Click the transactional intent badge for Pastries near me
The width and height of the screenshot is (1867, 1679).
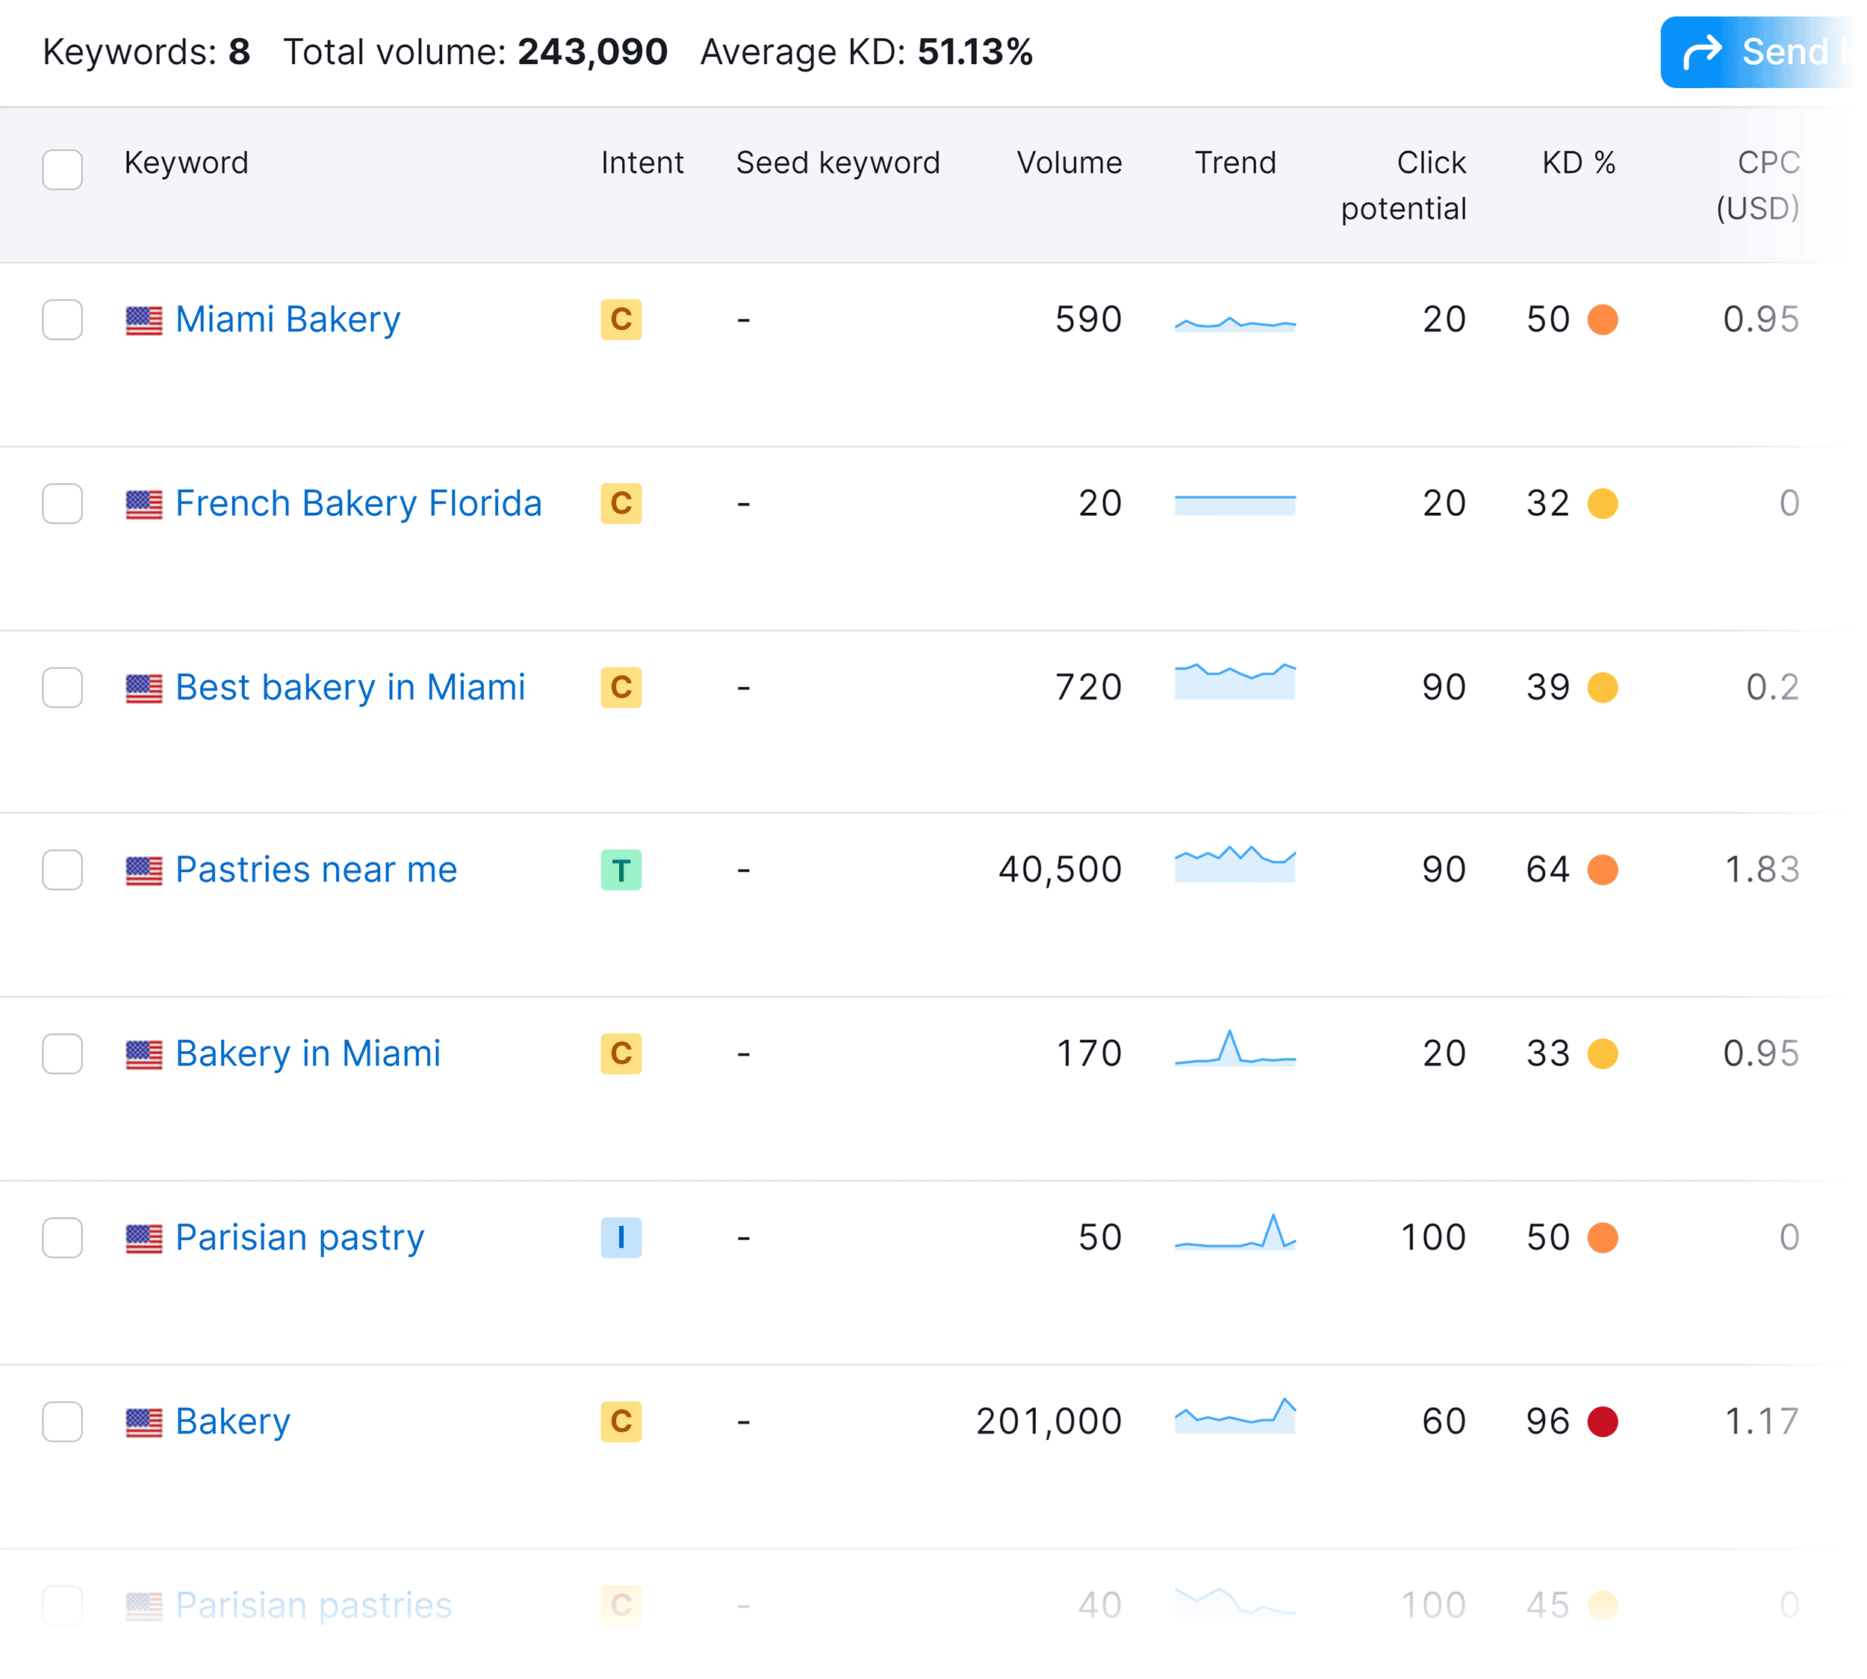pos(620,869)
